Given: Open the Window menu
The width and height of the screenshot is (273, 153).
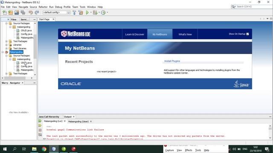Looking at the screenshot, I should tap(91, 7).
